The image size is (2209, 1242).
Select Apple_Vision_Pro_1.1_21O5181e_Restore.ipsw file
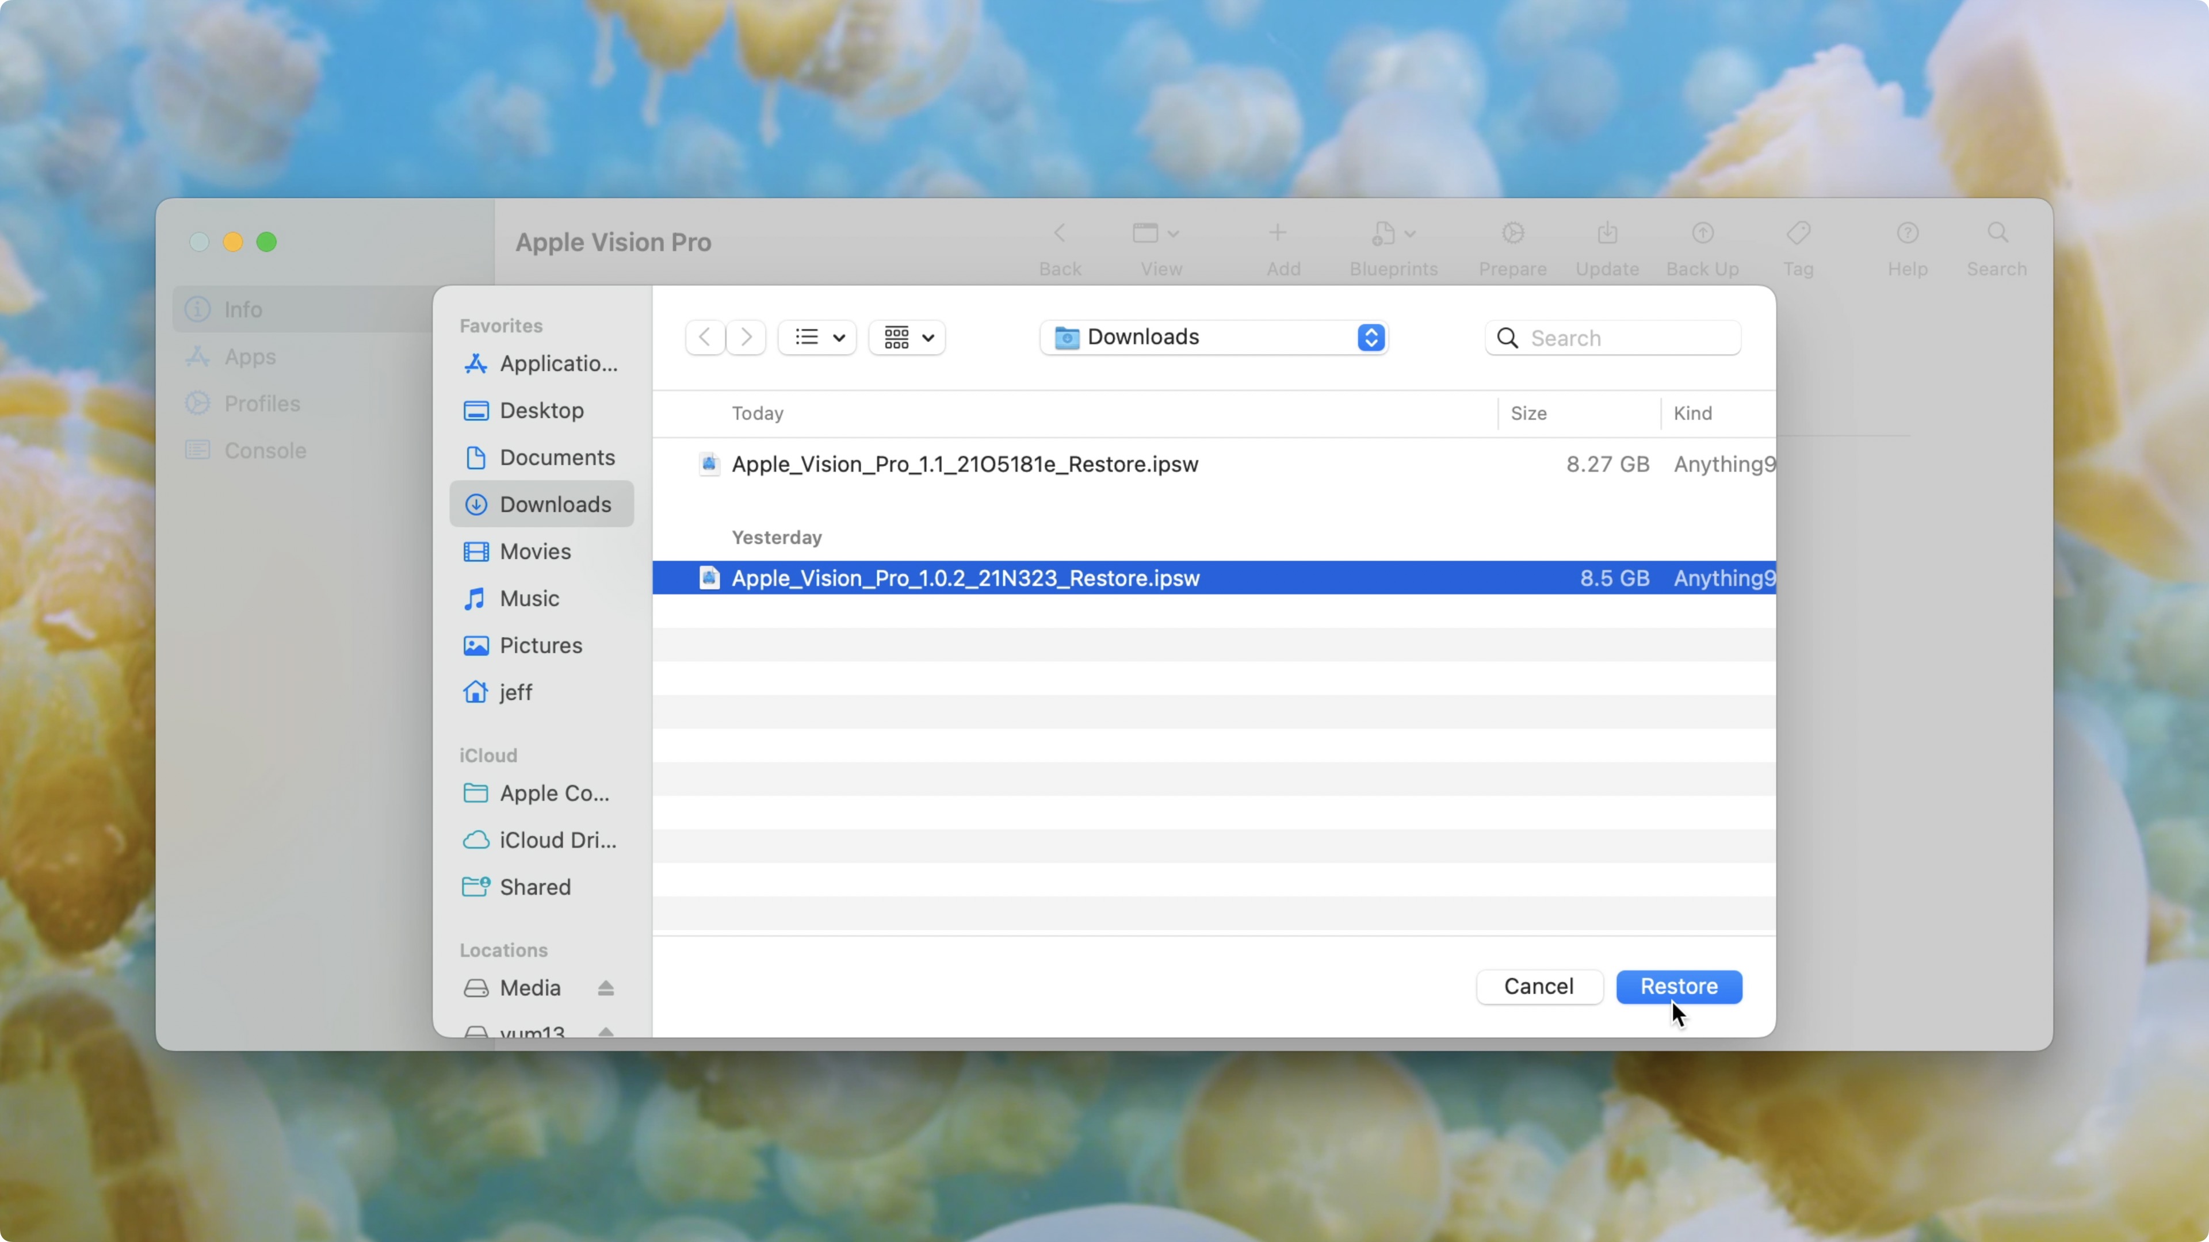coord(964,463)
